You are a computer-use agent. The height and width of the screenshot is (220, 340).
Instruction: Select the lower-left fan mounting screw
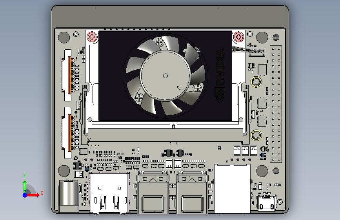139,97
